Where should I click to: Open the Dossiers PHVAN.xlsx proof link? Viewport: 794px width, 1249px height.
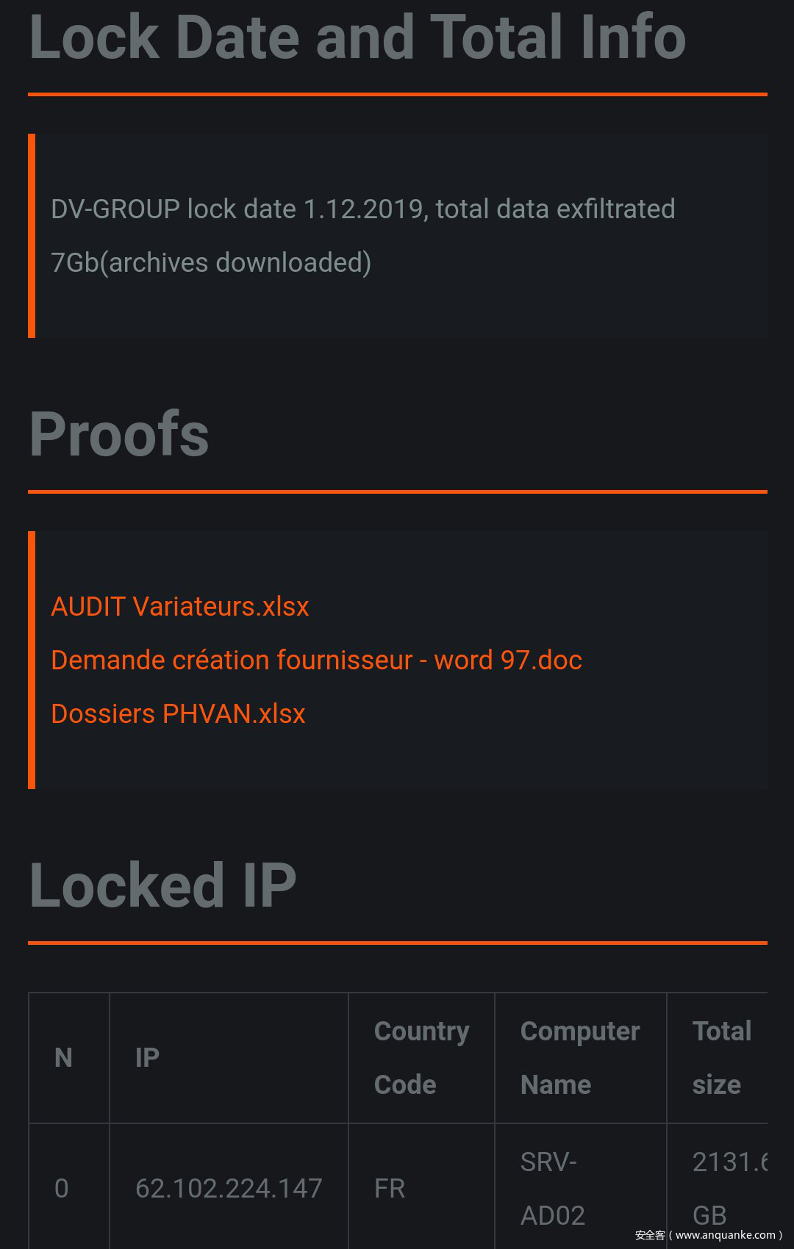click(178, 714)
